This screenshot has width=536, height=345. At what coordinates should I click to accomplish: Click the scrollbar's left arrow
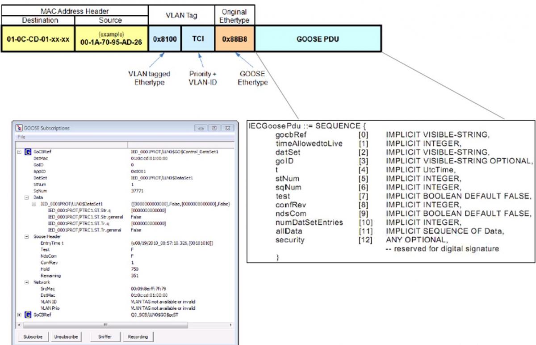coord(20,325)
